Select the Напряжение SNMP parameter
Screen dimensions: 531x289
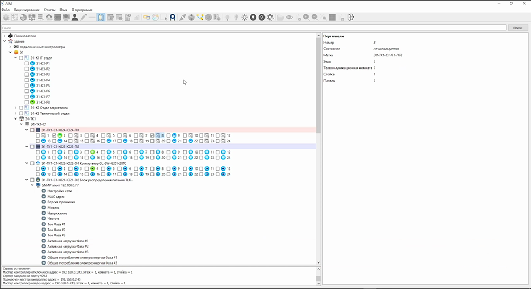[57, 213]
